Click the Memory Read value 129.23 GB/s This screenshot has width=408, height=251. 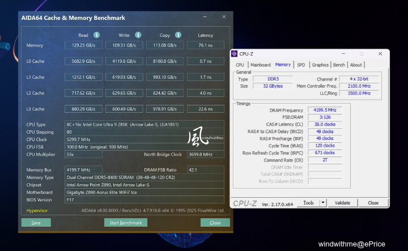coord(83,45)
